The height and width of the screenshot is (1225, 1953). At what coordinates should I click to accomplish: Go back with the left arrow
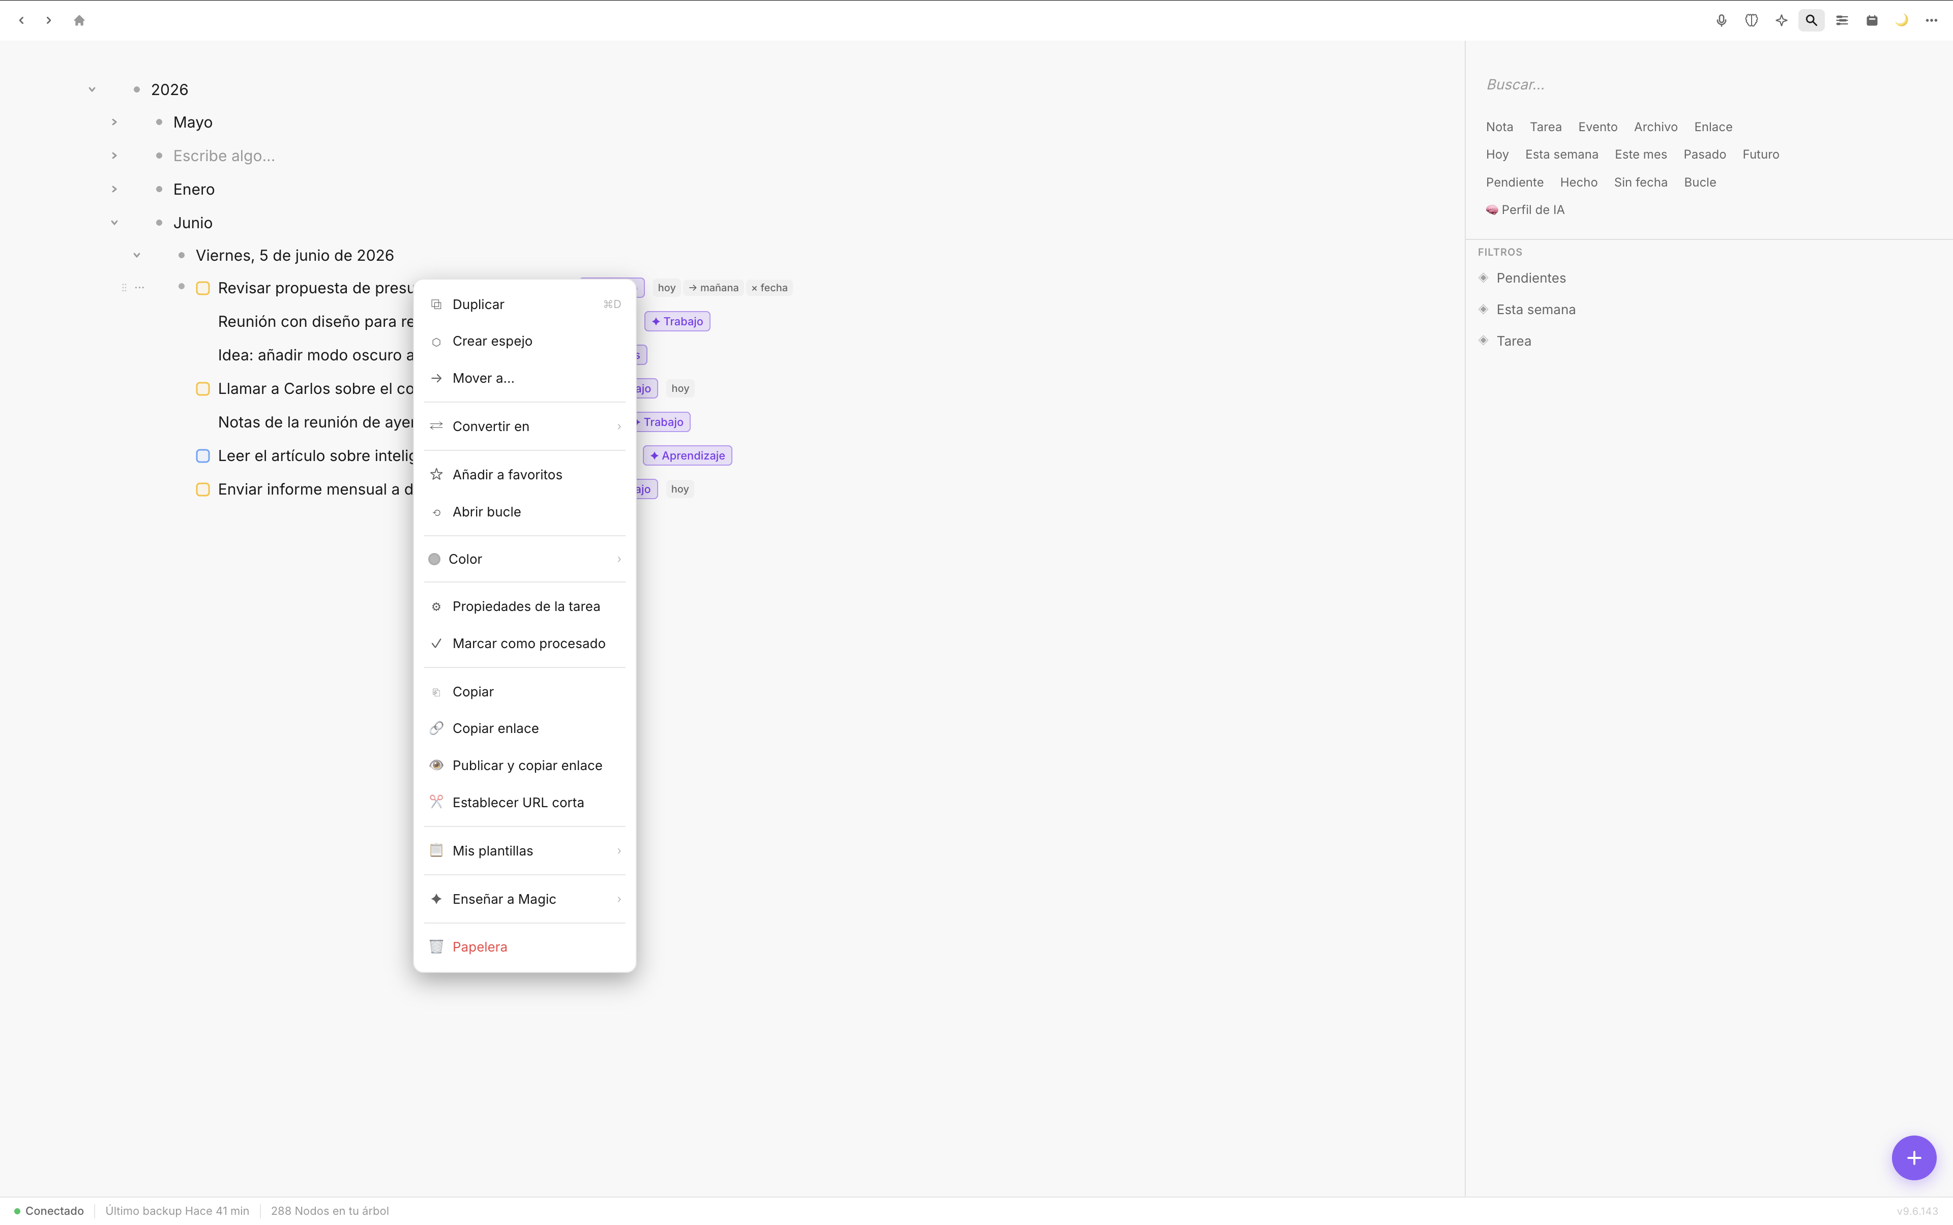[22, 20]
